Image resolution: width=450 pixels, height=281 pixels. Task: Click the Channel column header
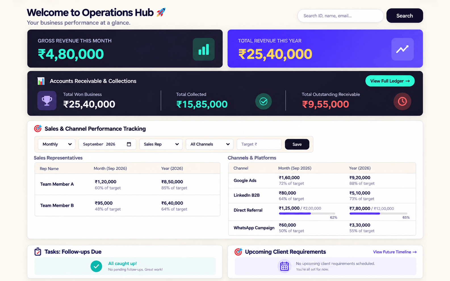pos(241,168)
